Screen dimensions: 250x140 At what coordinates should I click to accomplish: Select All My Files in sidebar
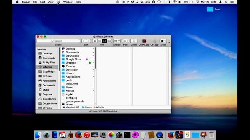[49, 63]
